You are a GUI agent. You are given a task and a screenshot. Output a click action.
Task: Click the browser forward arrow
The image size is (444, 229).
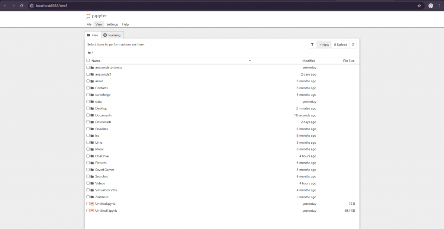[13, 6]
